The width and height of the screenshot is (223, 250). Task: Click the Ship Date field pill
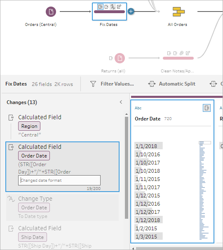pyautogui.click(x=33, y=237)
